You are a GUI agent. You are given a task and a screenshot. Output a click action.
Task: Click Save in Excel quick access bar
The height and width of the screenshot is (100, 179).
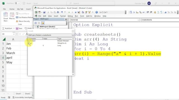click(19, 28)
